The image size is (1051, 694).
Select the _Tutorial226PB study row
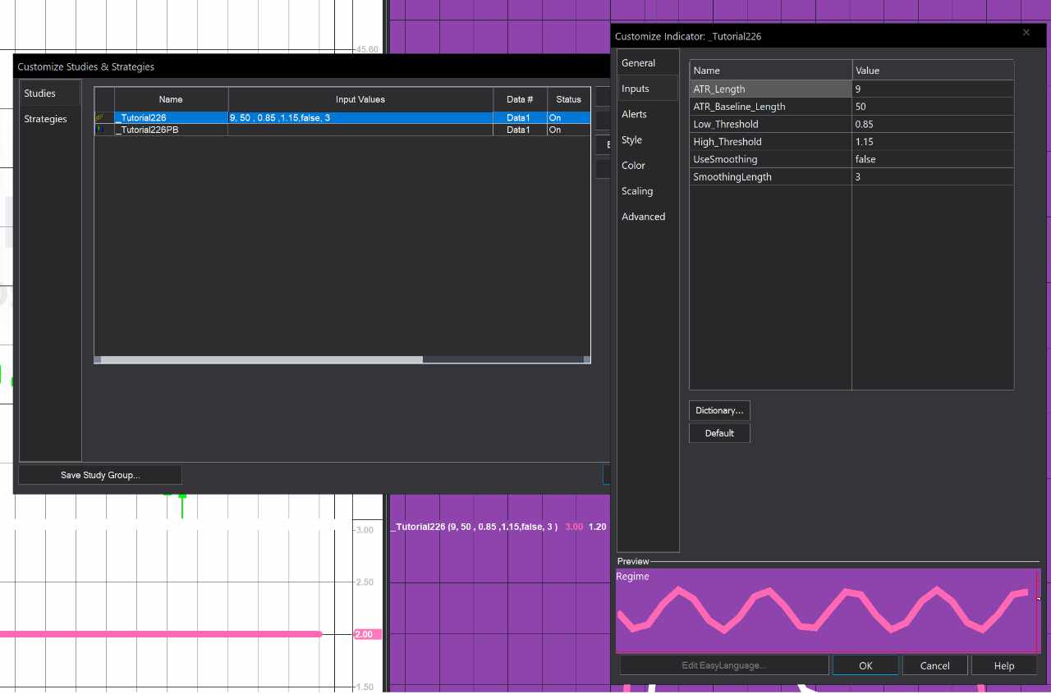tap(342, 130)
